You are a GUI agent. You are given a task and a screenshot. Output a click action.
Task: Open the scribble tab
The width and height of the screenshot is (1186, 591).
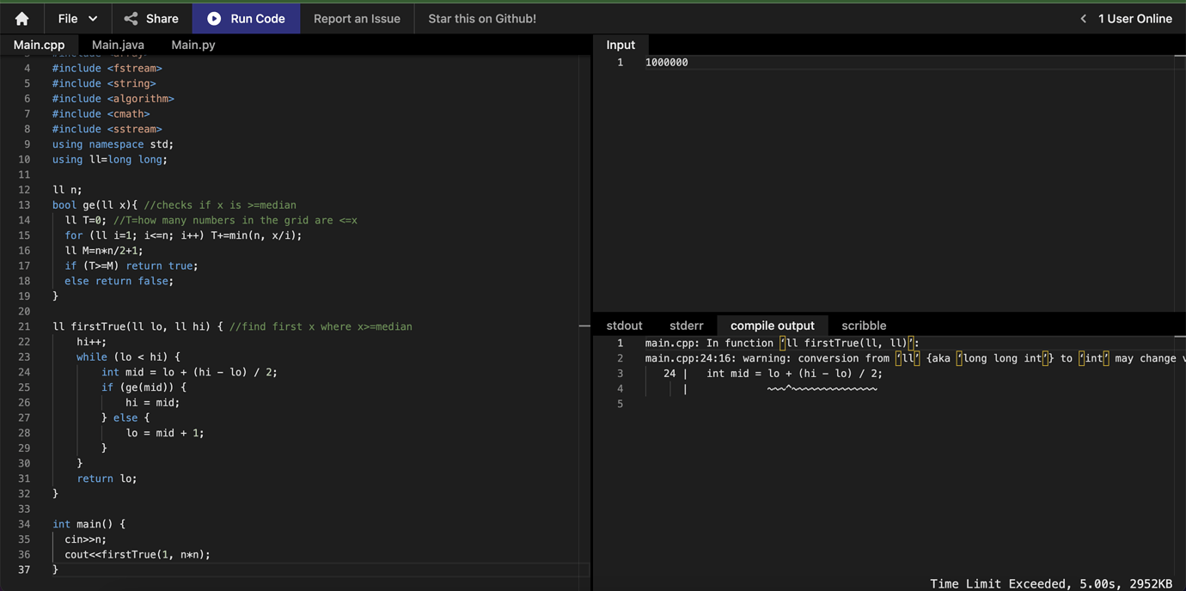[864, 326]
